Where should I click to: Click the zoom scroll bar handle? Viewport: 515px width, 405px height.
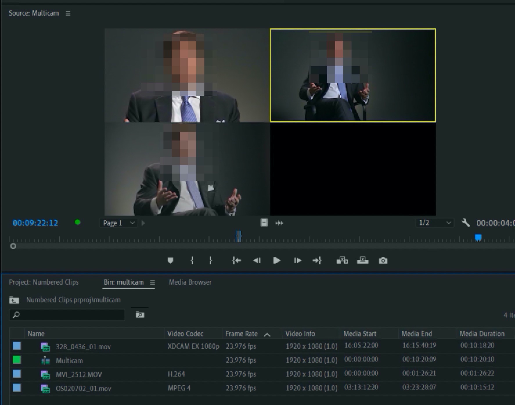13,246
